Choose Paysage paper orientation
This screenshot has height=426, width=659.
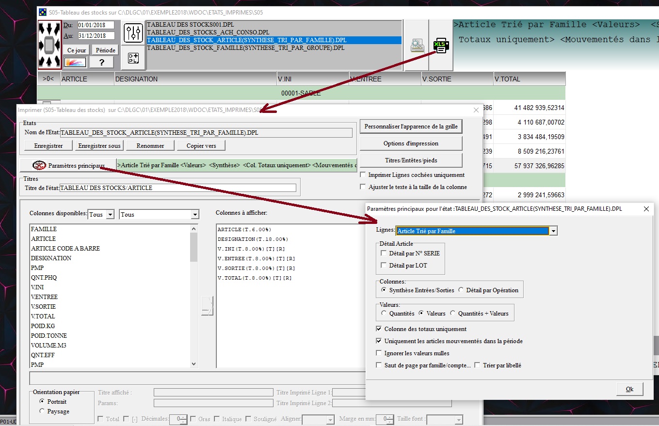point(42,411)
